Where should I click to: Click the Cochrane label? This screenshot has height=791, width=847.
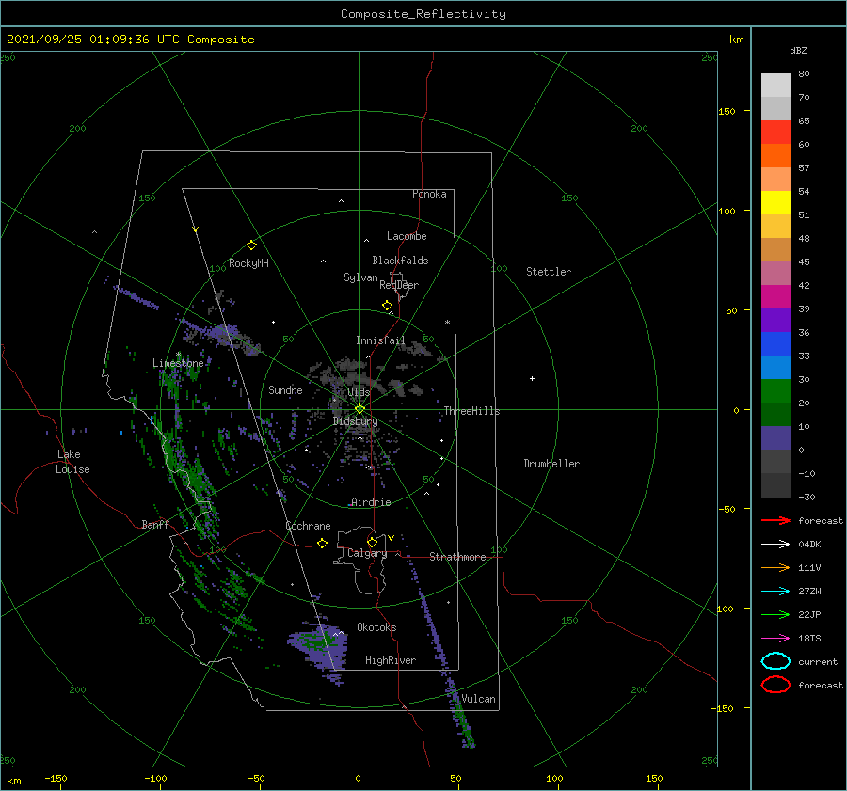click(308, 526)
